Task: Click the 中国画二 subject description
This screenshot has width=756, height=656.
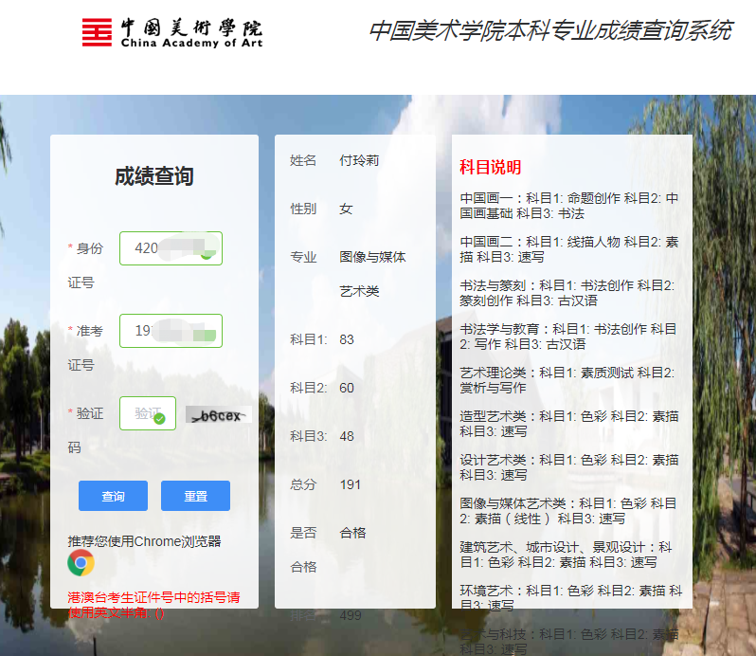Action: (569, 249)
